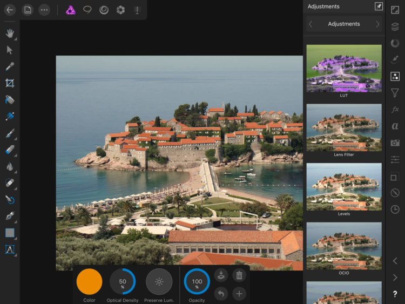This screenshot has height=304, width=405.
Task: Open the Layers studio
Action: coord(395,26)
